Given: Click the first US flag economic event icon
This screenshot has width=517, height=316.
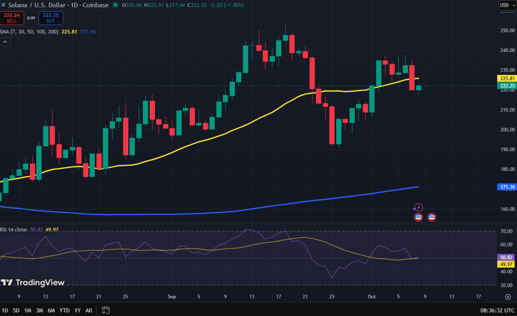Looking at the screenshot, I should 418,217.
